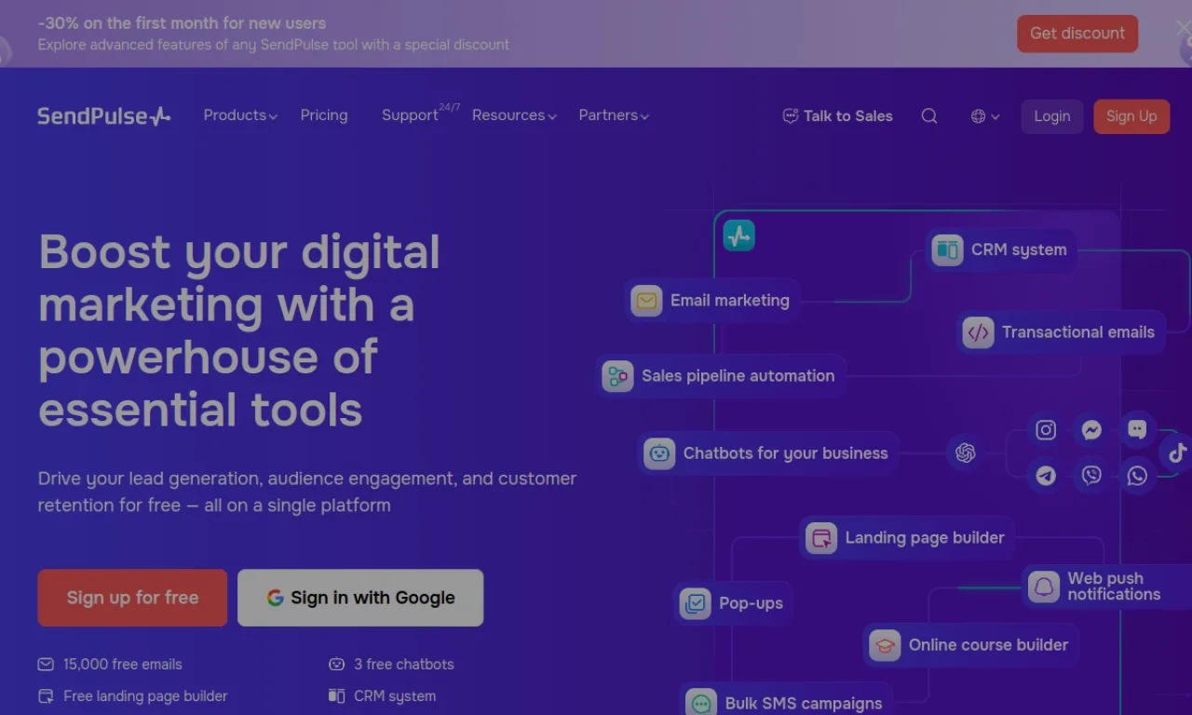Expand the Resources menu
1192x715 pixels.
514,115
